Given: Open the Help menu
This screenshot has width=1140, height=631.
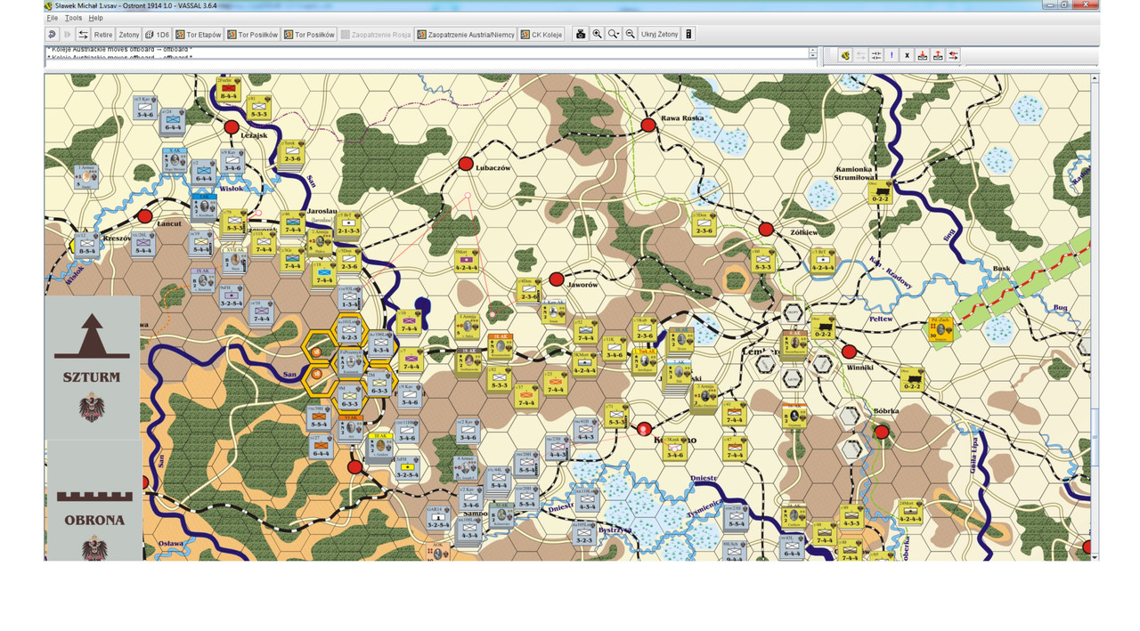Looking at the screenshot, I should [x=95, y=18].
